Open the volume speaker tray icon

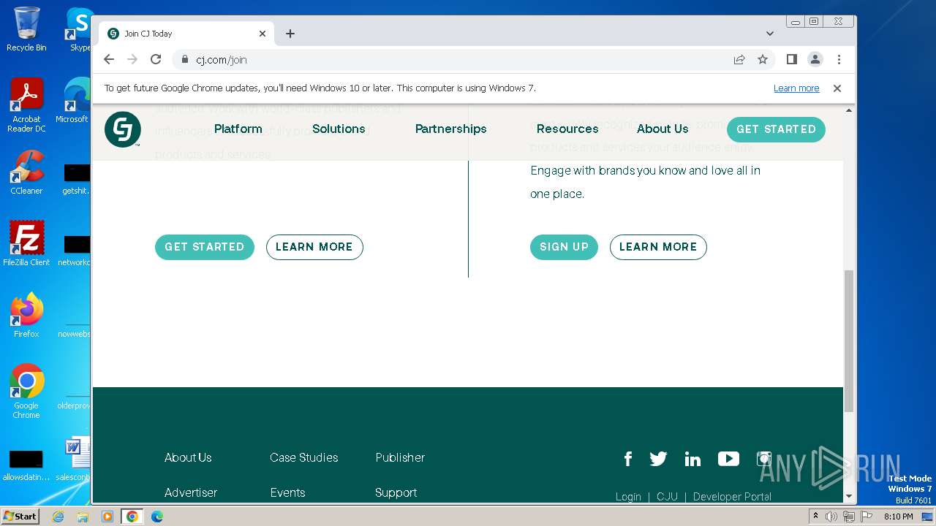pos(831,517)
